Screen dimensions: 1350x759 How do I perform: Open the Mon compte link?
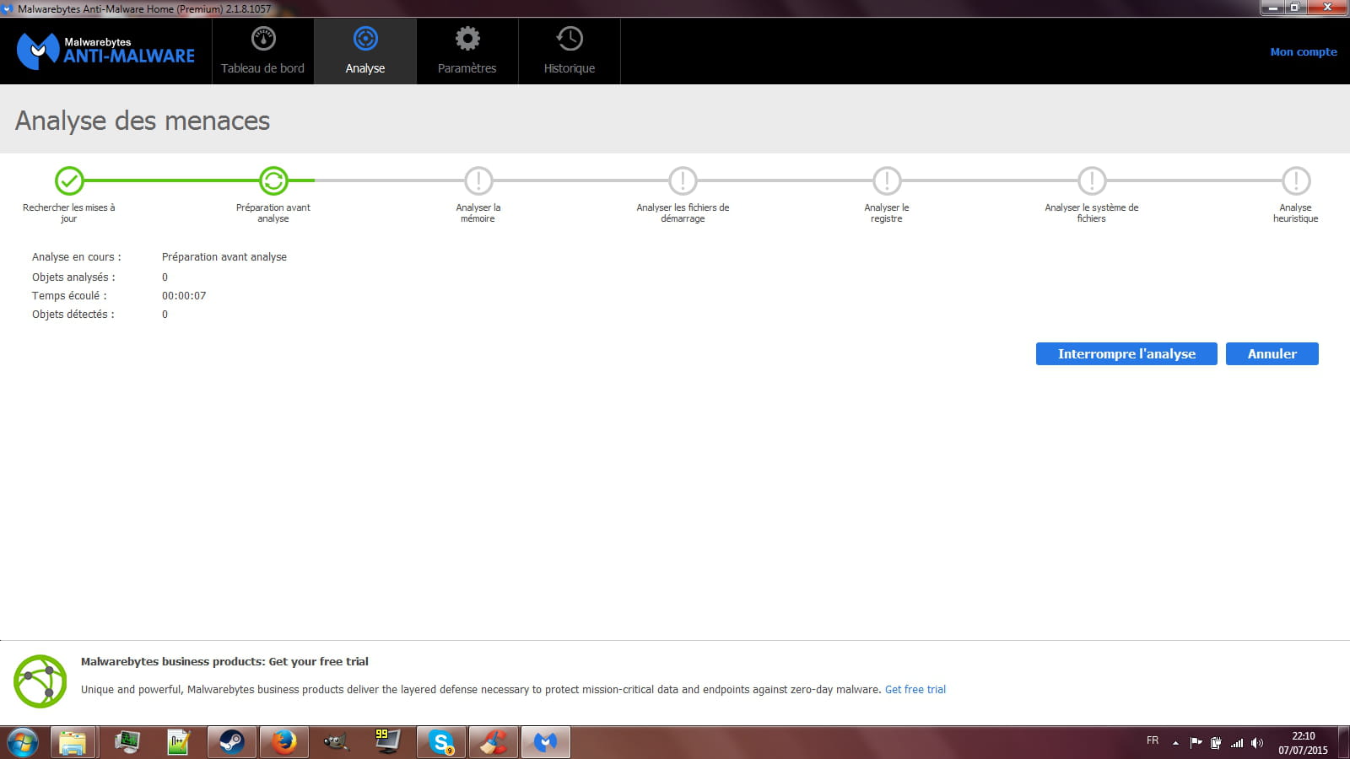pos(1304,51)
